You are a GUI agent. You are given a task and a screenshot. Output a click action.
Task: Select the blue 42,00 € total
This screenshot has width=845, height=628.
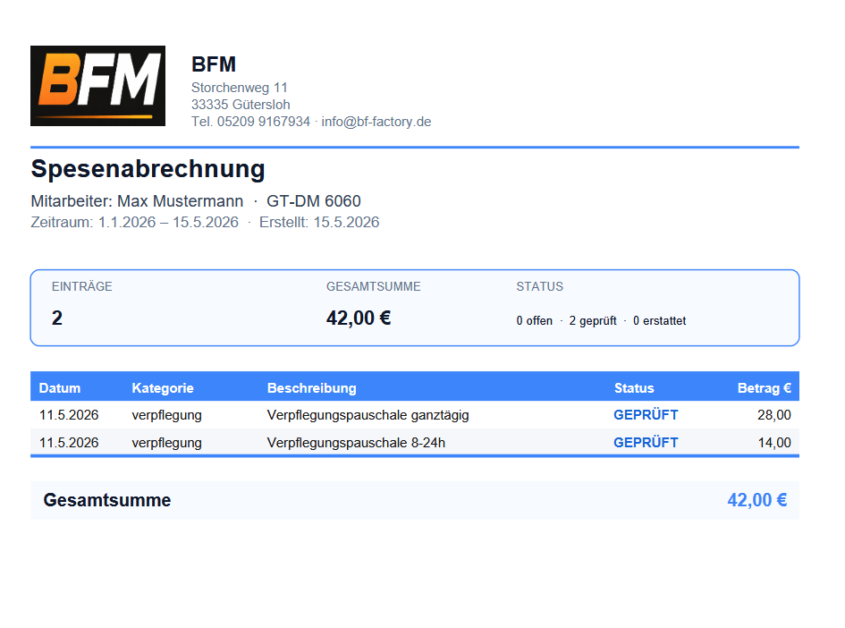[757, 500]
